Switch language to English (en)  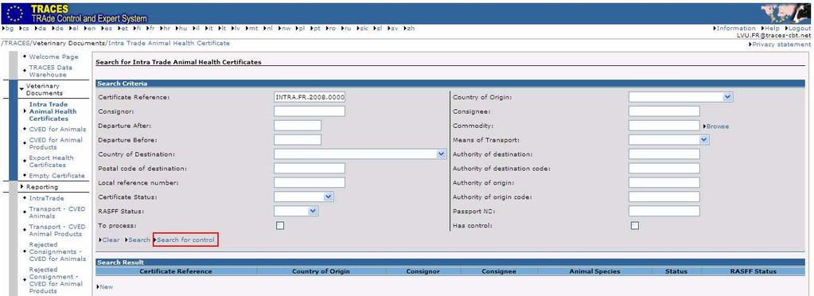coord(91,29)
